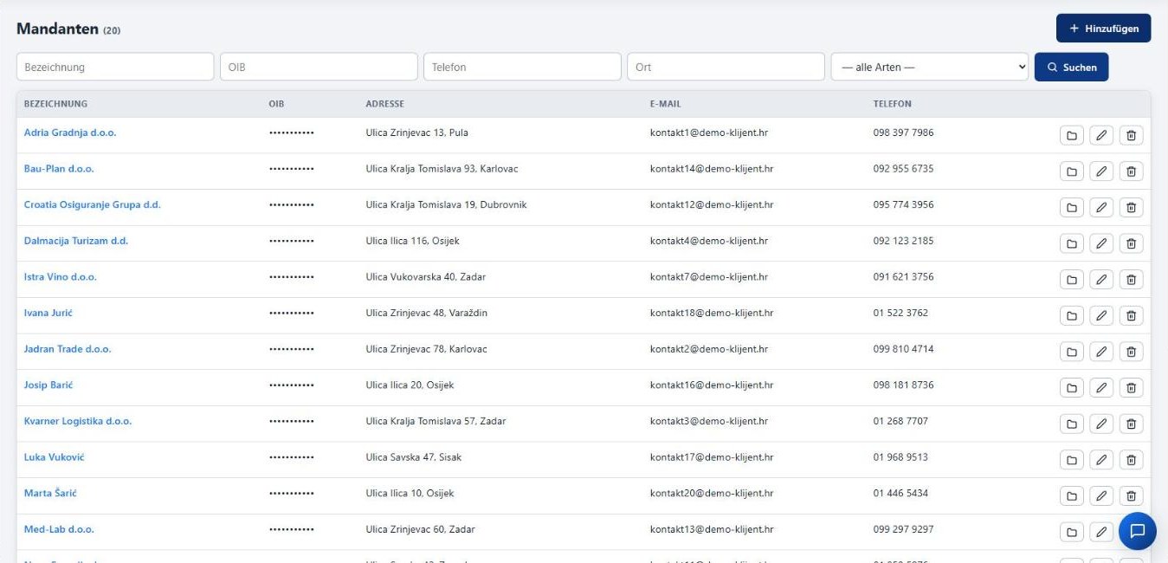The height and width of the screenshot is (563, 1168).
Task: Delete Croatia Osiguranje Grupa via trash icon
Action: (x=1131, y=208)
